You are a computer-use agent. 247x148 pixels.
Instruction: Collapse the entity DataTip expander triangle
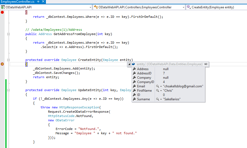coord(129,64)
